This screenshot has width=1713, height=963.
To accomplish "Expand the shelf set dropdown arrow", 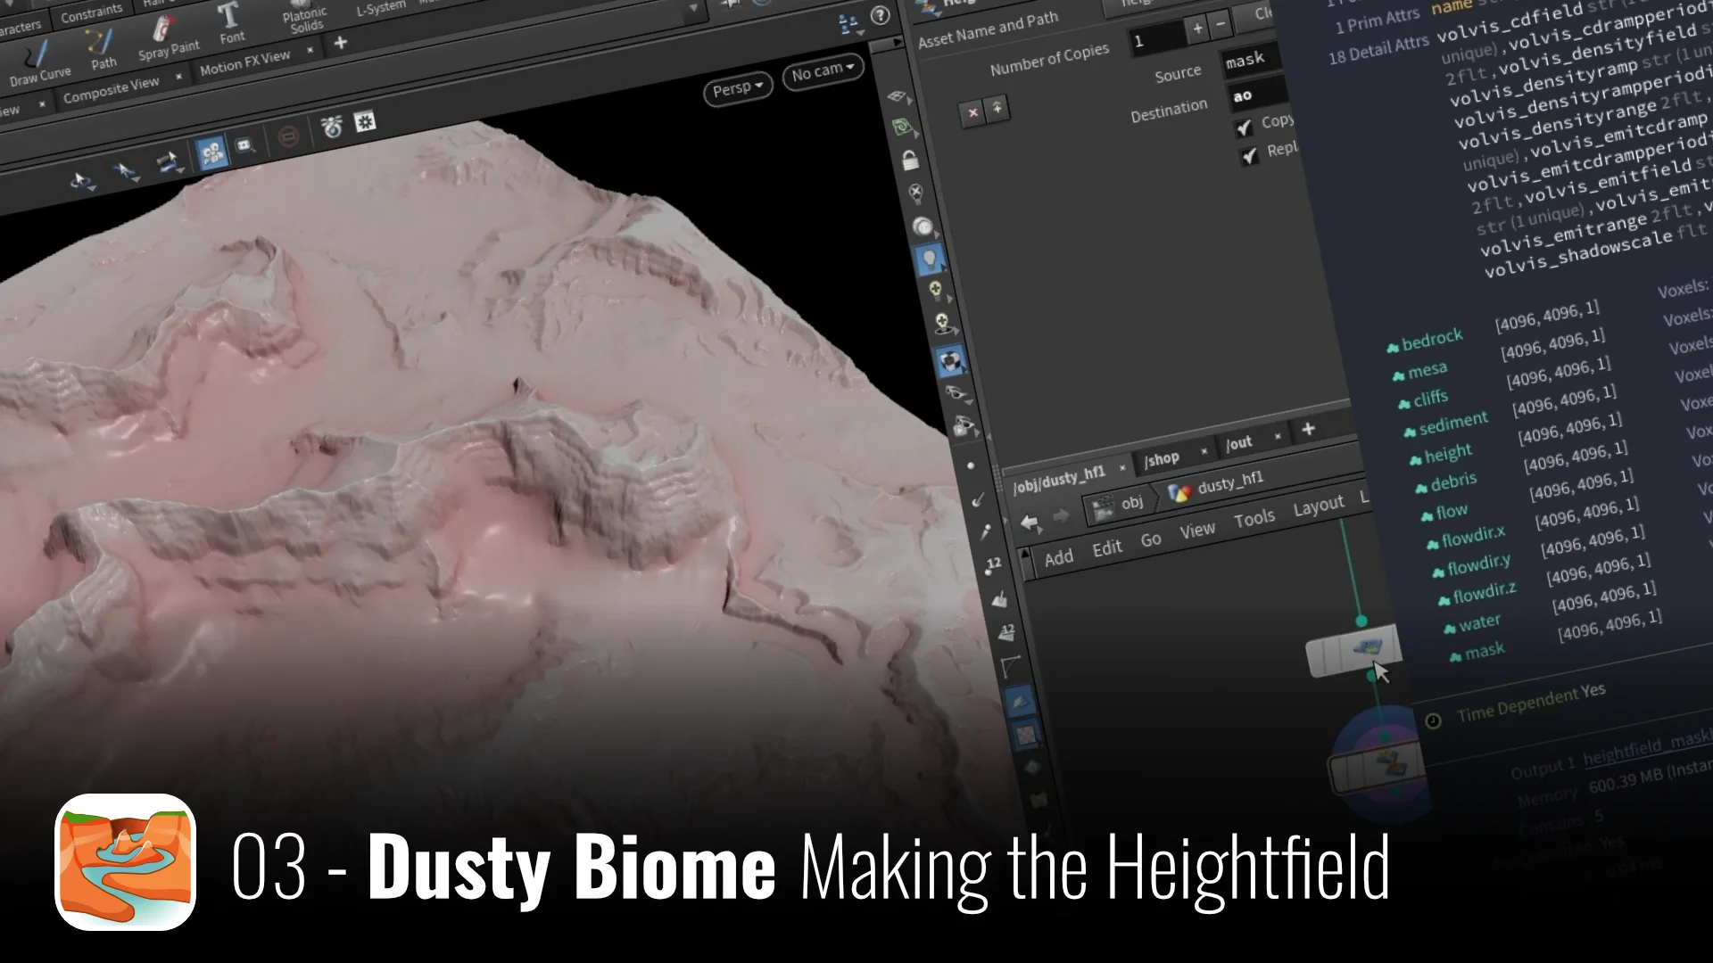I will point(693,9).
